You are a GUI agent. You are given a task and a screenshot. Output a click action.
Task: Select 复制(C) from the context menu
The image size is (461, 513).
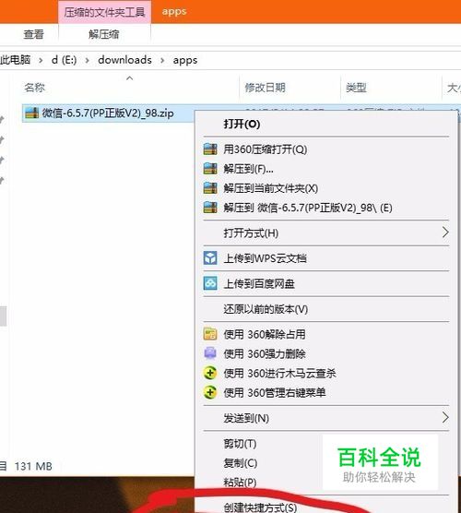[x=241, y=463]
